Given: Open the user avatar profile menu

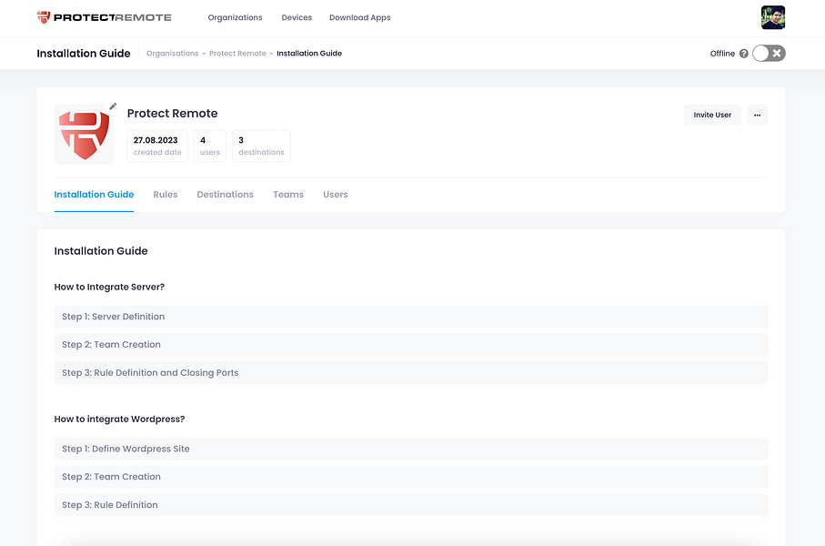Looking at the screenshot, I should [x=773, y=17].
